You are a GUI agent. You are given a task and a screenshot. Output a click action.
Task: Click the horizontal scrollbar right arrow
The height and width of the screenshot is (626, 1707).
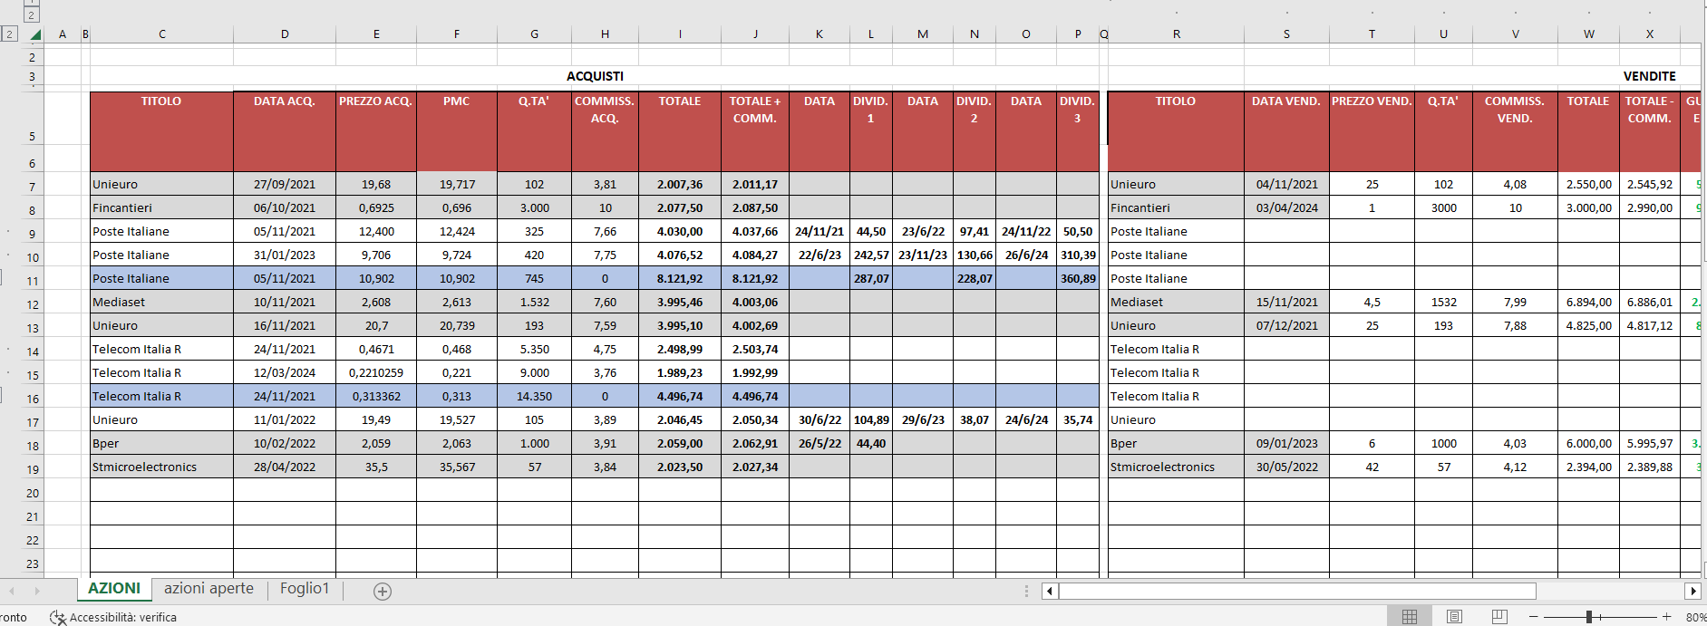pos(1692,592)
